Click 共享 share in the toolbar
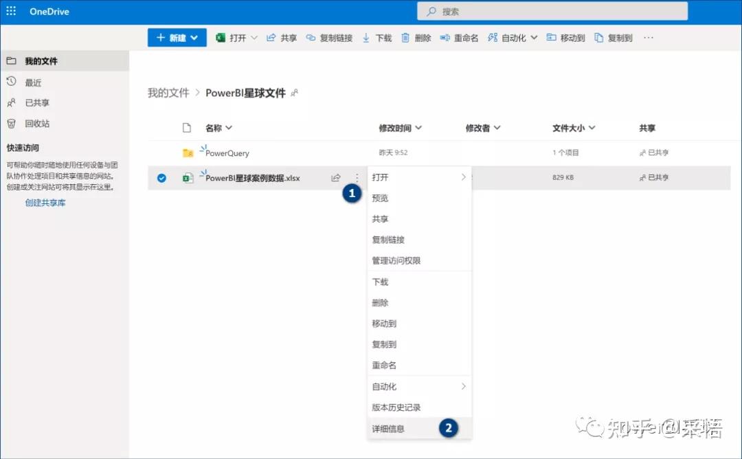The image size is (742, 459). point(282,38)
